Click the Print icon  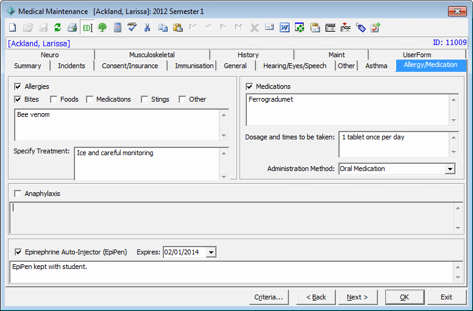72,28
